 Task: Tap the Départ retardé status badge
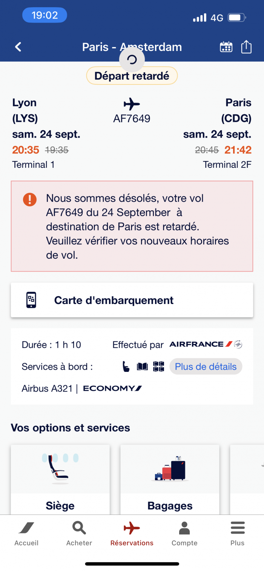(132, 76)
